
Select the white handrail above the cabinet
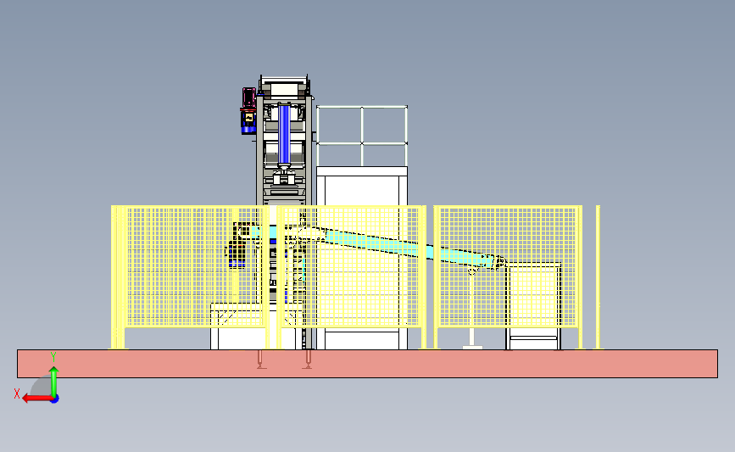362,136
